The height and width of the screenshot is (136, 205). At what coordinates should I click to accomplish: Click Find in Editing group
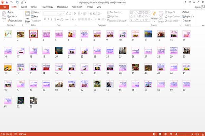pyautogui.click(x=186, y=12)
